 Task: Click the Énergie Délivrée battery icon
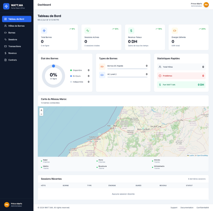(x=175, y=31)
